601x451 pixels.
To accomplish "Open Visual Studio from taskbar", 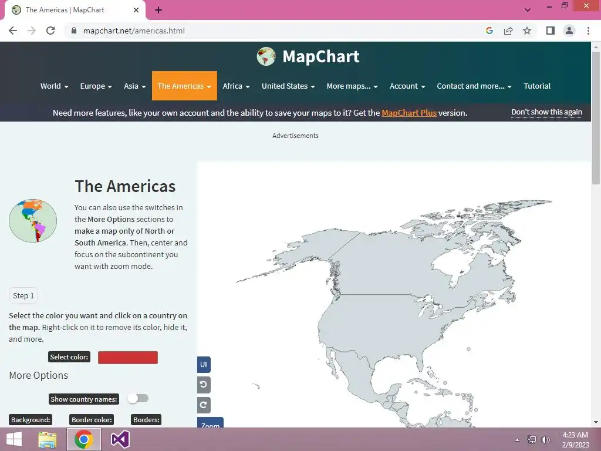I will [120, 439].
